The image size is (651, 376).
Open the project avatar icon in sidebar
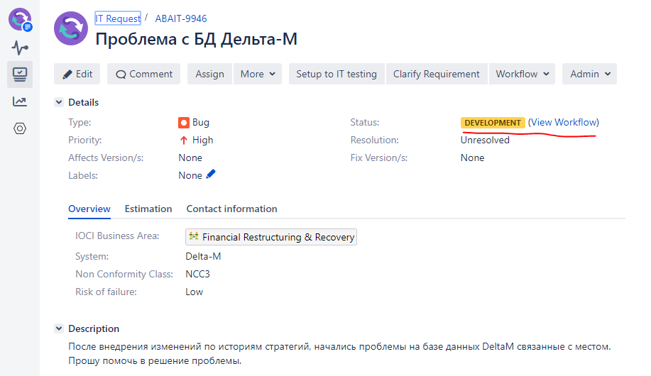[20, 19]
